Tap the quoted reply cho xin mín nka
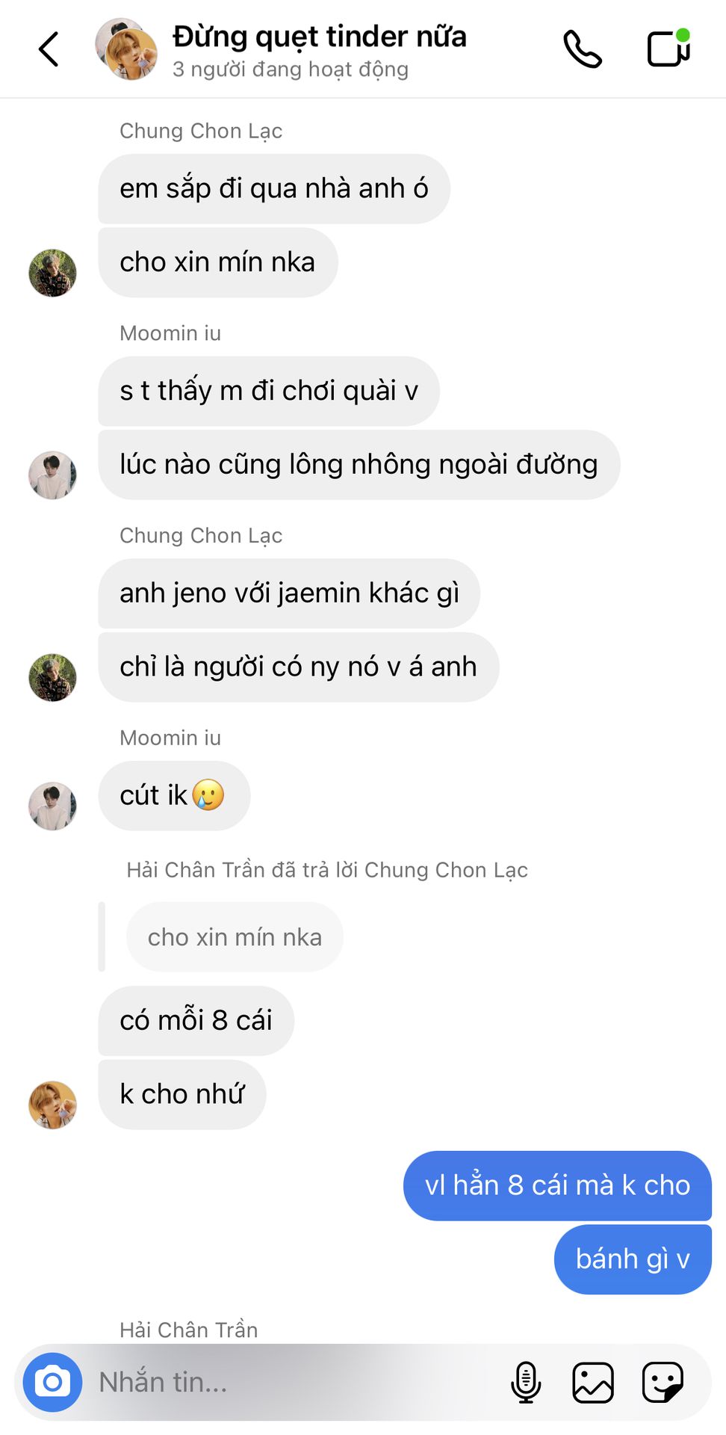Screen dimensions: 726x1435 tap(235, 937)
